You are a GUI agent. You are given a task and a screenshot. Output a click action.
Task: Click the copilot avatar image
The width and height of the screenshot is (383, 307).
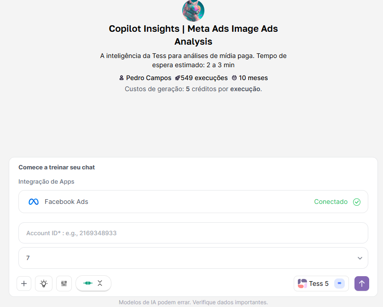tap(193, 11)
